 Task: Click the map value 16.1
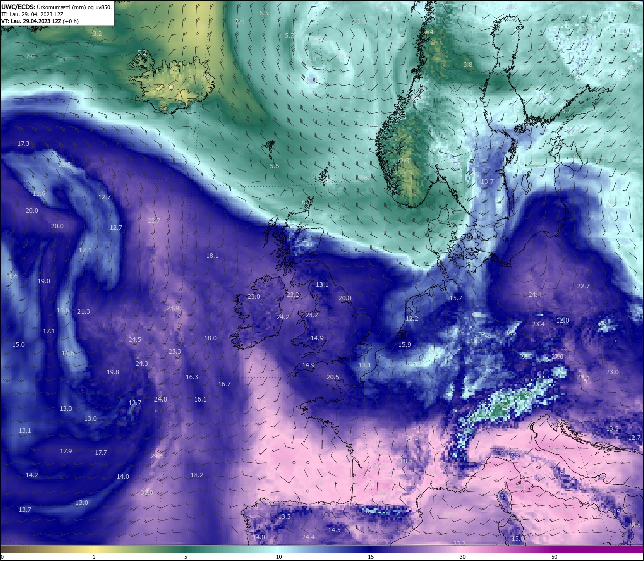(200, 399)
